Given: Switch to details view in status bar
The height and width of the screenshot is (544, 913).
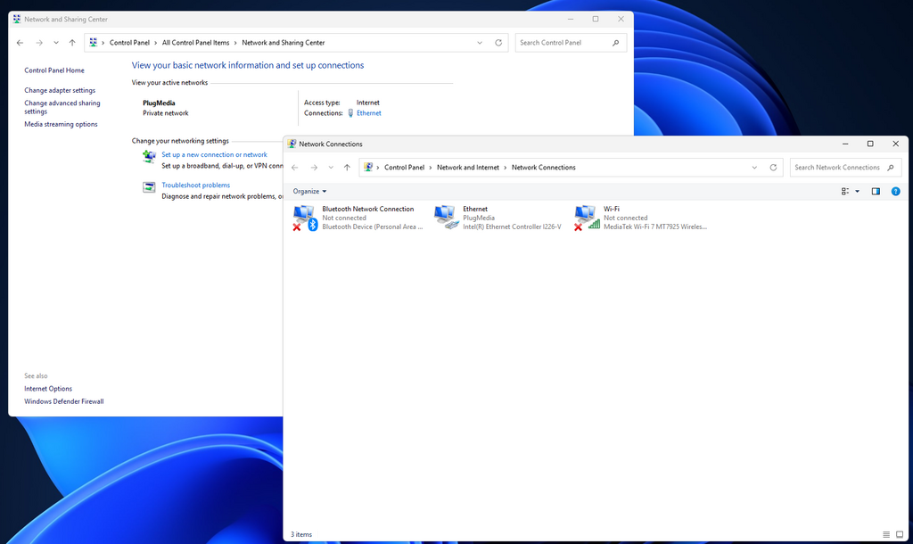Looking at the screenshot, I should 885,534.
